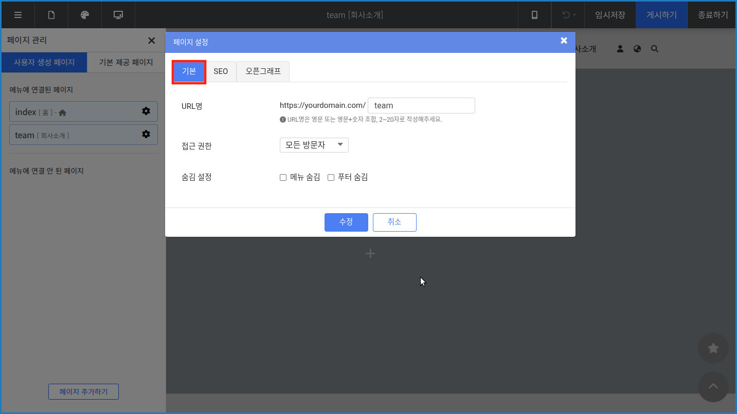Click the page document icon in toolbar
The height and width of the screenshot is (414, 737).
pos(51,15)
